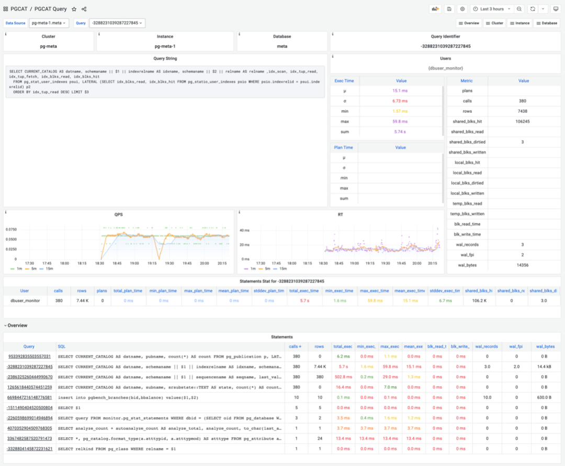Sort Statements table by calls column
This screenshot has width=565, height=466.
[295, 346]
